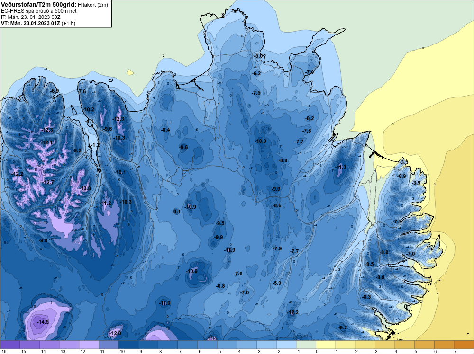
Task: Click the -7.8 temperature reading
Action: tap(307, 131)
